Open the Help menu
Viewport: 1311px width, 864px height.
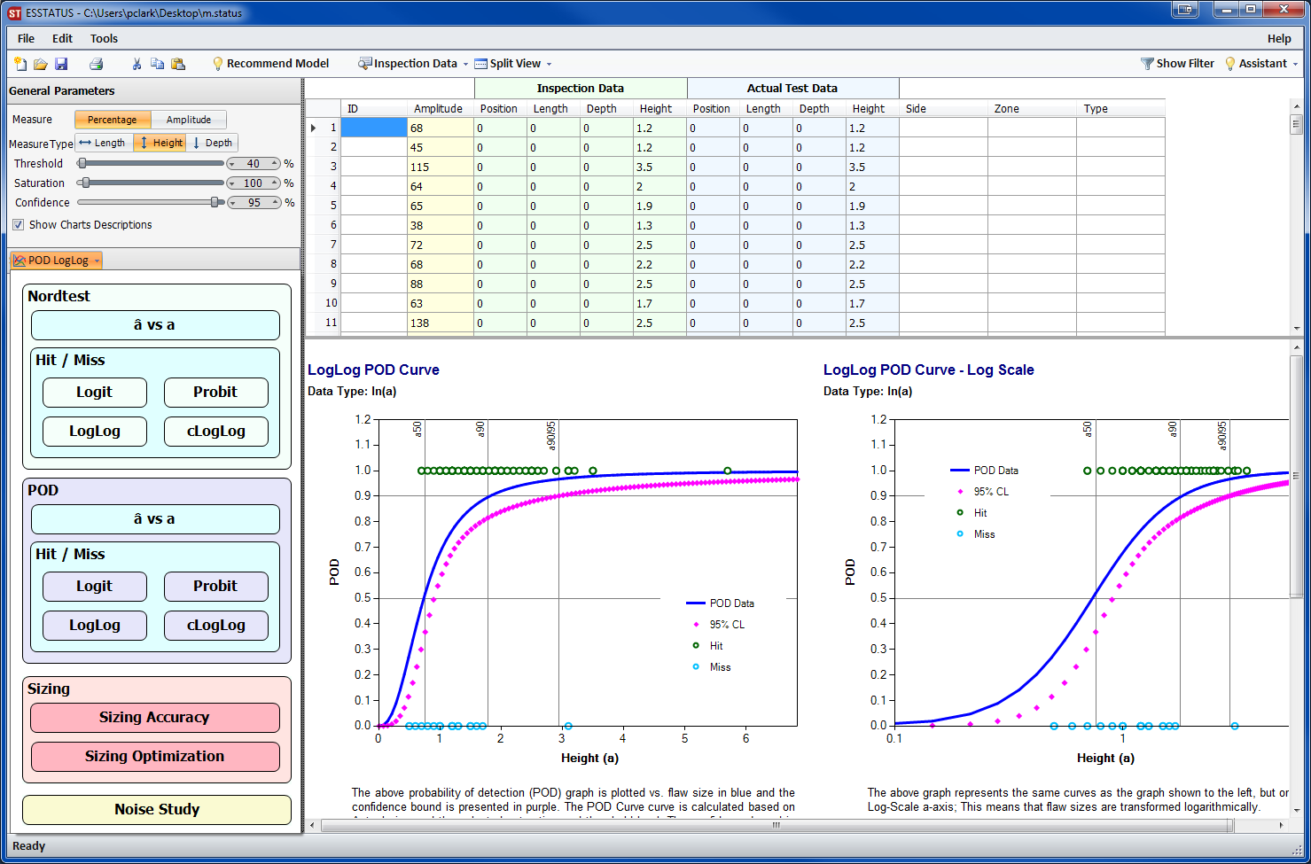point(1279,38)
